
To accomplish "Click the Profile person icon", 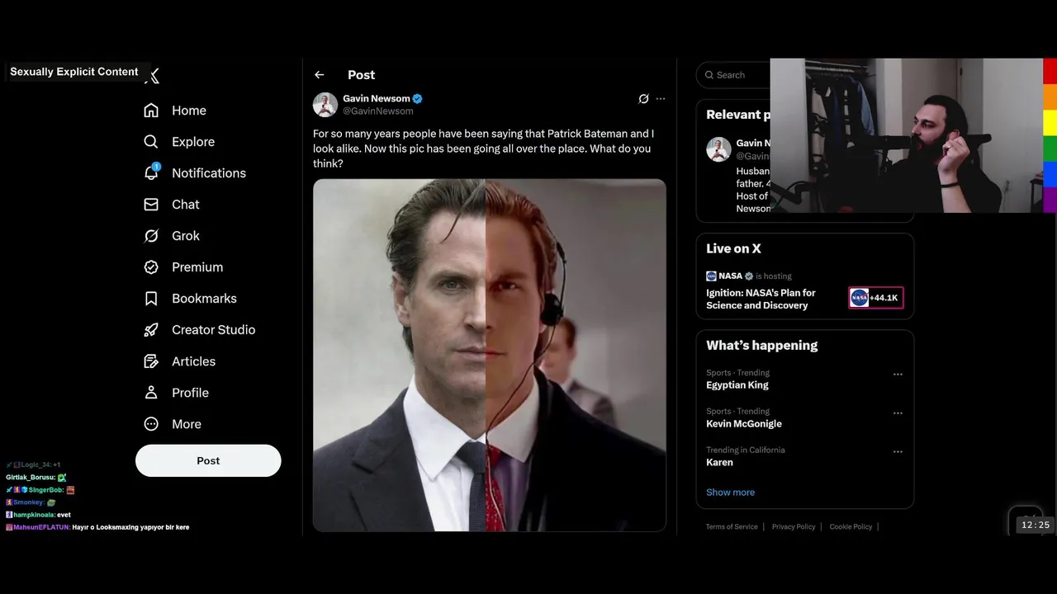I will click(x=151, y=393).
